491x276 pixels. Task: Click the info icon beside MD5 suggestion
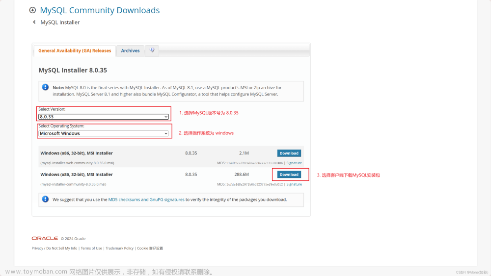pyautogui.click(x=45, y=199)
